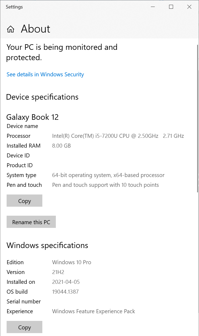Click the System type description text
This screenshot has width=199, height=336.
[x=108, y=175]
